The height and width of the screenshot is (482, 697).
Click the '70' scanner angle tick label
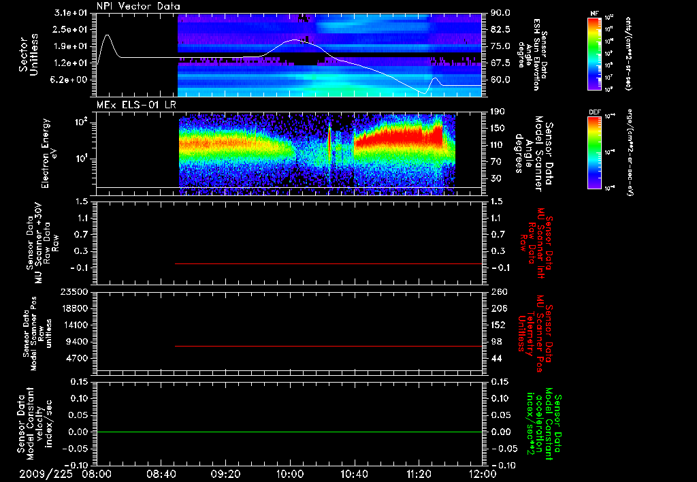point(496,162)
